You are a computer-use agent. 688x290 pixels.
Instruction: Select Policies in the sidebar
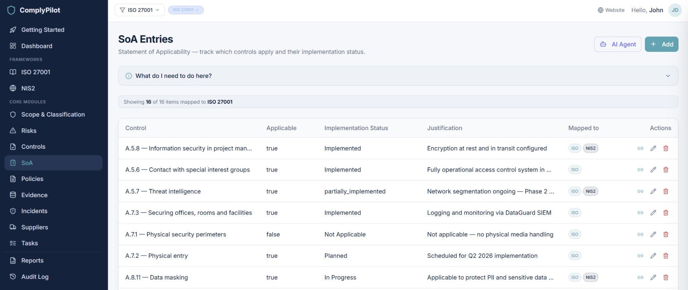click(53, 179)
